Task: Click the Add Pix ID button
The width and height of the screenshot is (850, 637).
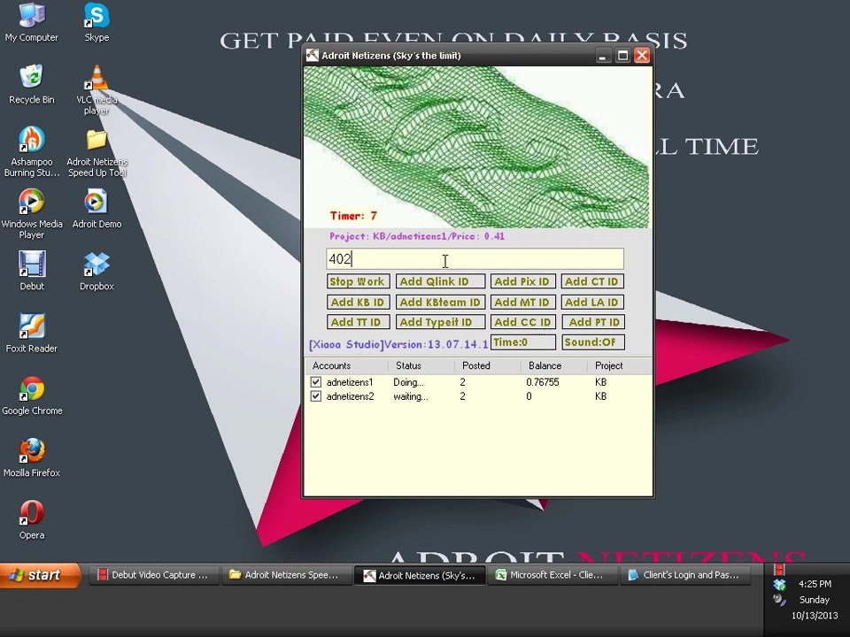Action: 522,281
